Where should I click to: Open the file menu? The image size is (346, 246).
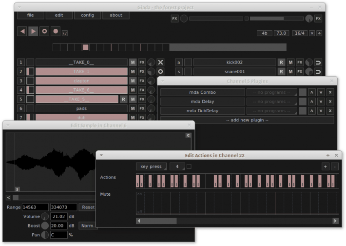tap(30, 15)
